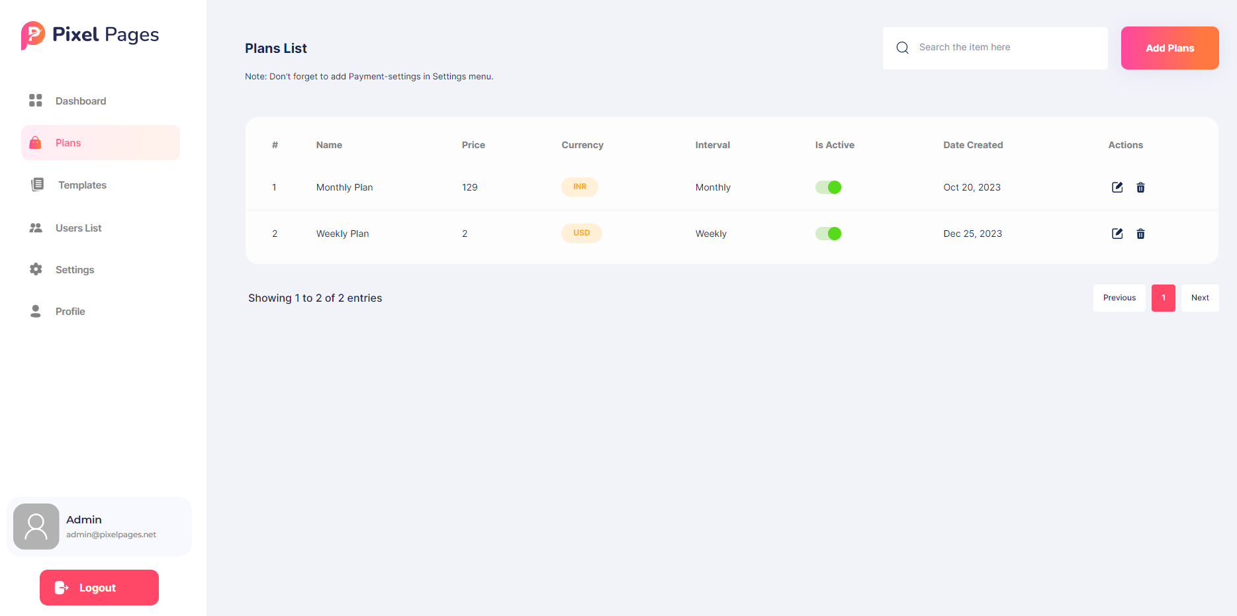The height and width of the screenshot is (616, 1237).
Task: Open the Templates menu item
Action: (82, 185)
